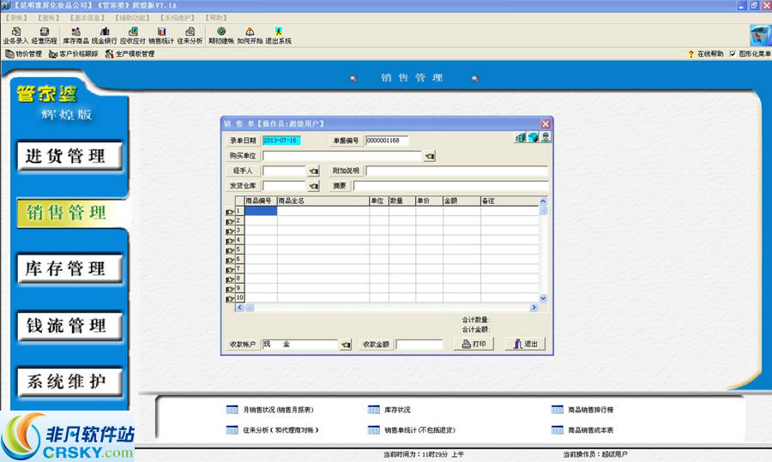Click the 销售统计 toolbar icon
Viewport: 772px width, 462px height.
tap(161, 36)
